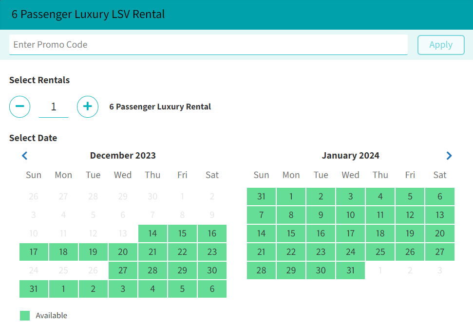Click the plus button to add a rental
This screenshot has height=322, width=473.
click(88, 107)
